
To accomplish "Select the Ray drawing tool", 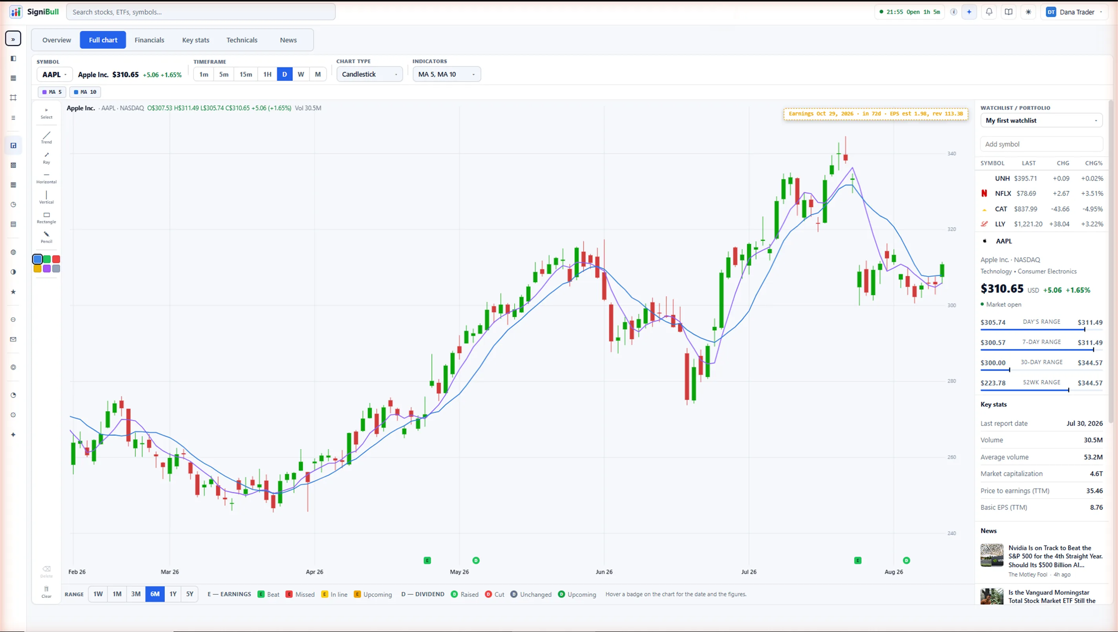I will click(x=46, y=158).
